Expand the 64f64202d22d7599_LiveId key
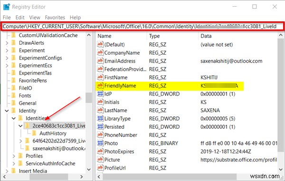 point(20,141)
